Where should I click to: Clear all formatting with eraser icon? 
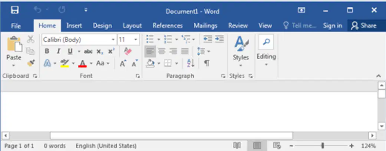(x=128, y=51)
